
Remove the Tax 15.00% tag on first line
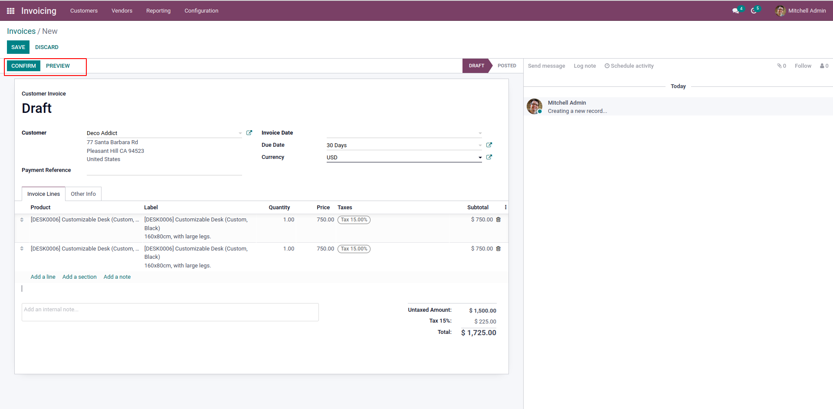click(354, 220)
